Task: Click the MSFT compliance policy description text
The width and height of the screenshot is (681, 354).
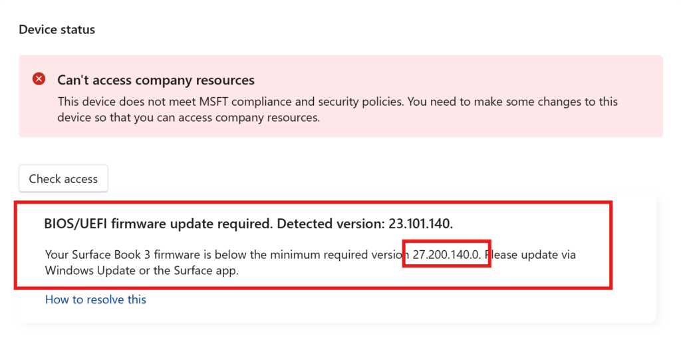Action: point(337,102)
